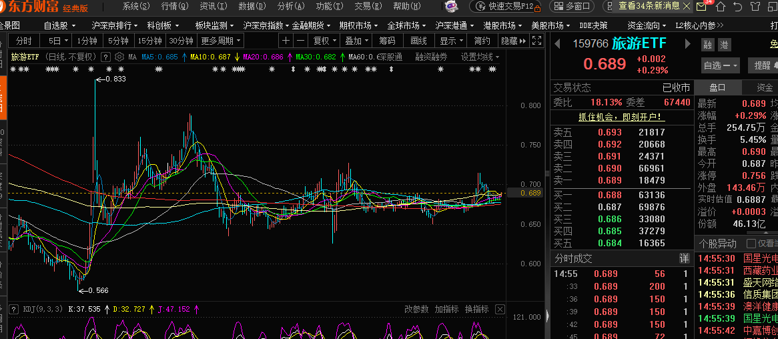Open the help question mark next to 旅游ETF

point(105,57)
